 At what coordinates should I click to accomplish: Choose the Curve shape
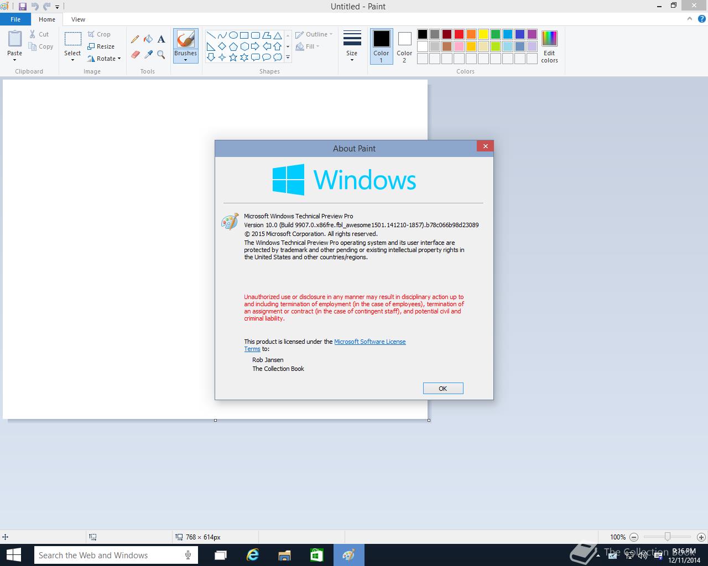click(222, 35)
